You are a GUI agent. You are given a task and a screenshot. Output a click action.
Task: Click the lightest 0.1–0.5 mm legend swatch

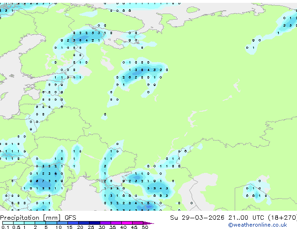pos(8,223)
